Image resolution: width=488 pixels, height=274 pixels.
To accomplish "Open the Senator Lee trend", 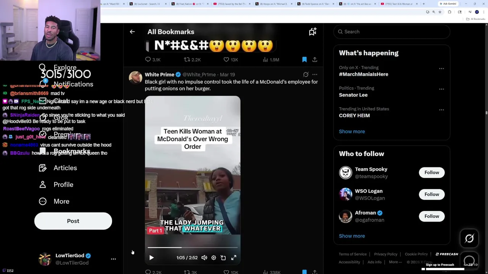I will coord(353,95).
